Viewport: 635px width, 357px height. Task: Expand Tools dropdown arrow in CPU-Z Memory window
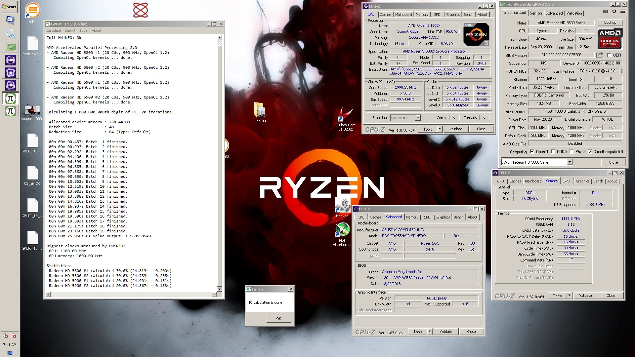(x=569, y=296)
